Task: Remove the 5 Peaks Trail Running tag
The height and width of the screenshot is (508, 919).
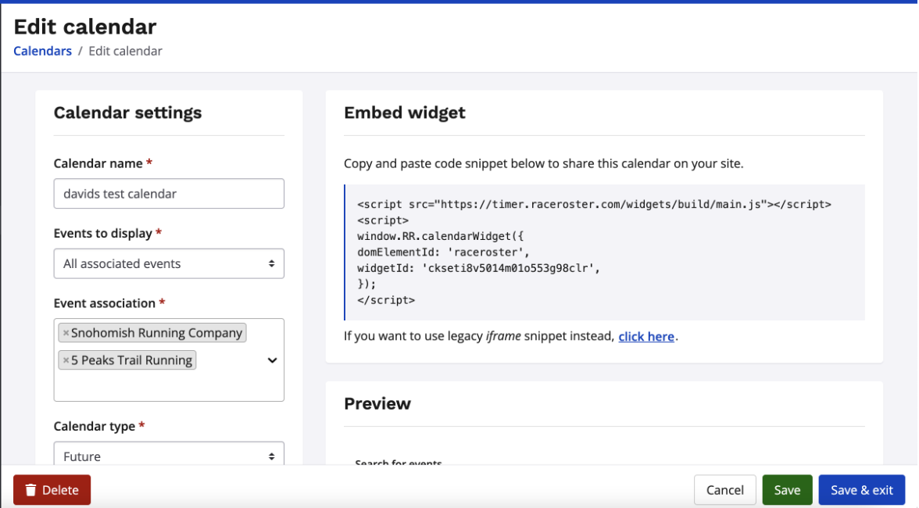Action: click(66, 361)
